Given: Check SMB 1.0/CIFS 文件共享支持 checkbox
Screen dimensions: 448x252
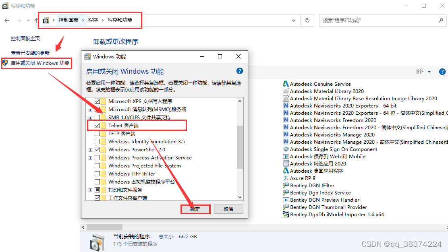Looking at the screenshot, I should point(97,117).
